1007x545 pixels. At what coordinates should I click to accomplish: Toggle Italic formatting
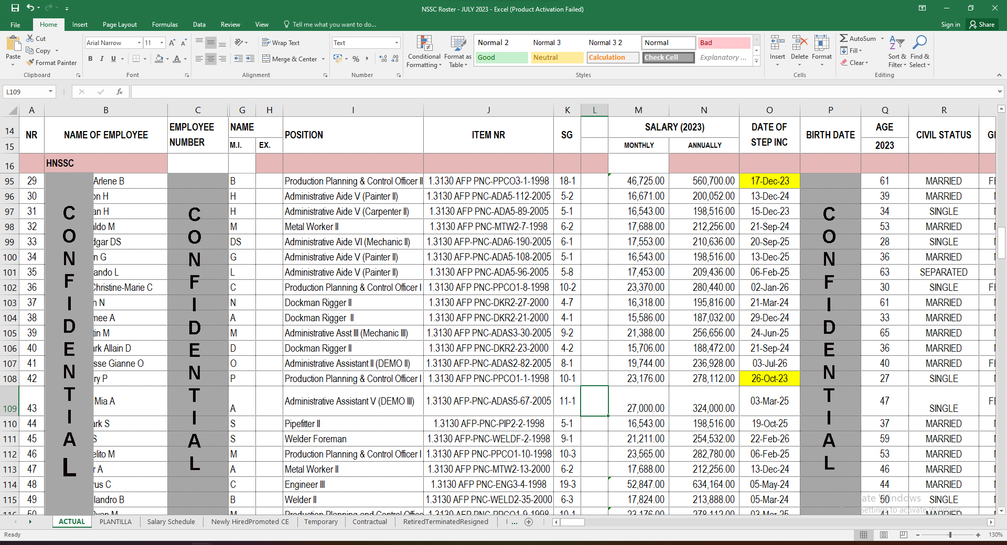coord(102,59)
